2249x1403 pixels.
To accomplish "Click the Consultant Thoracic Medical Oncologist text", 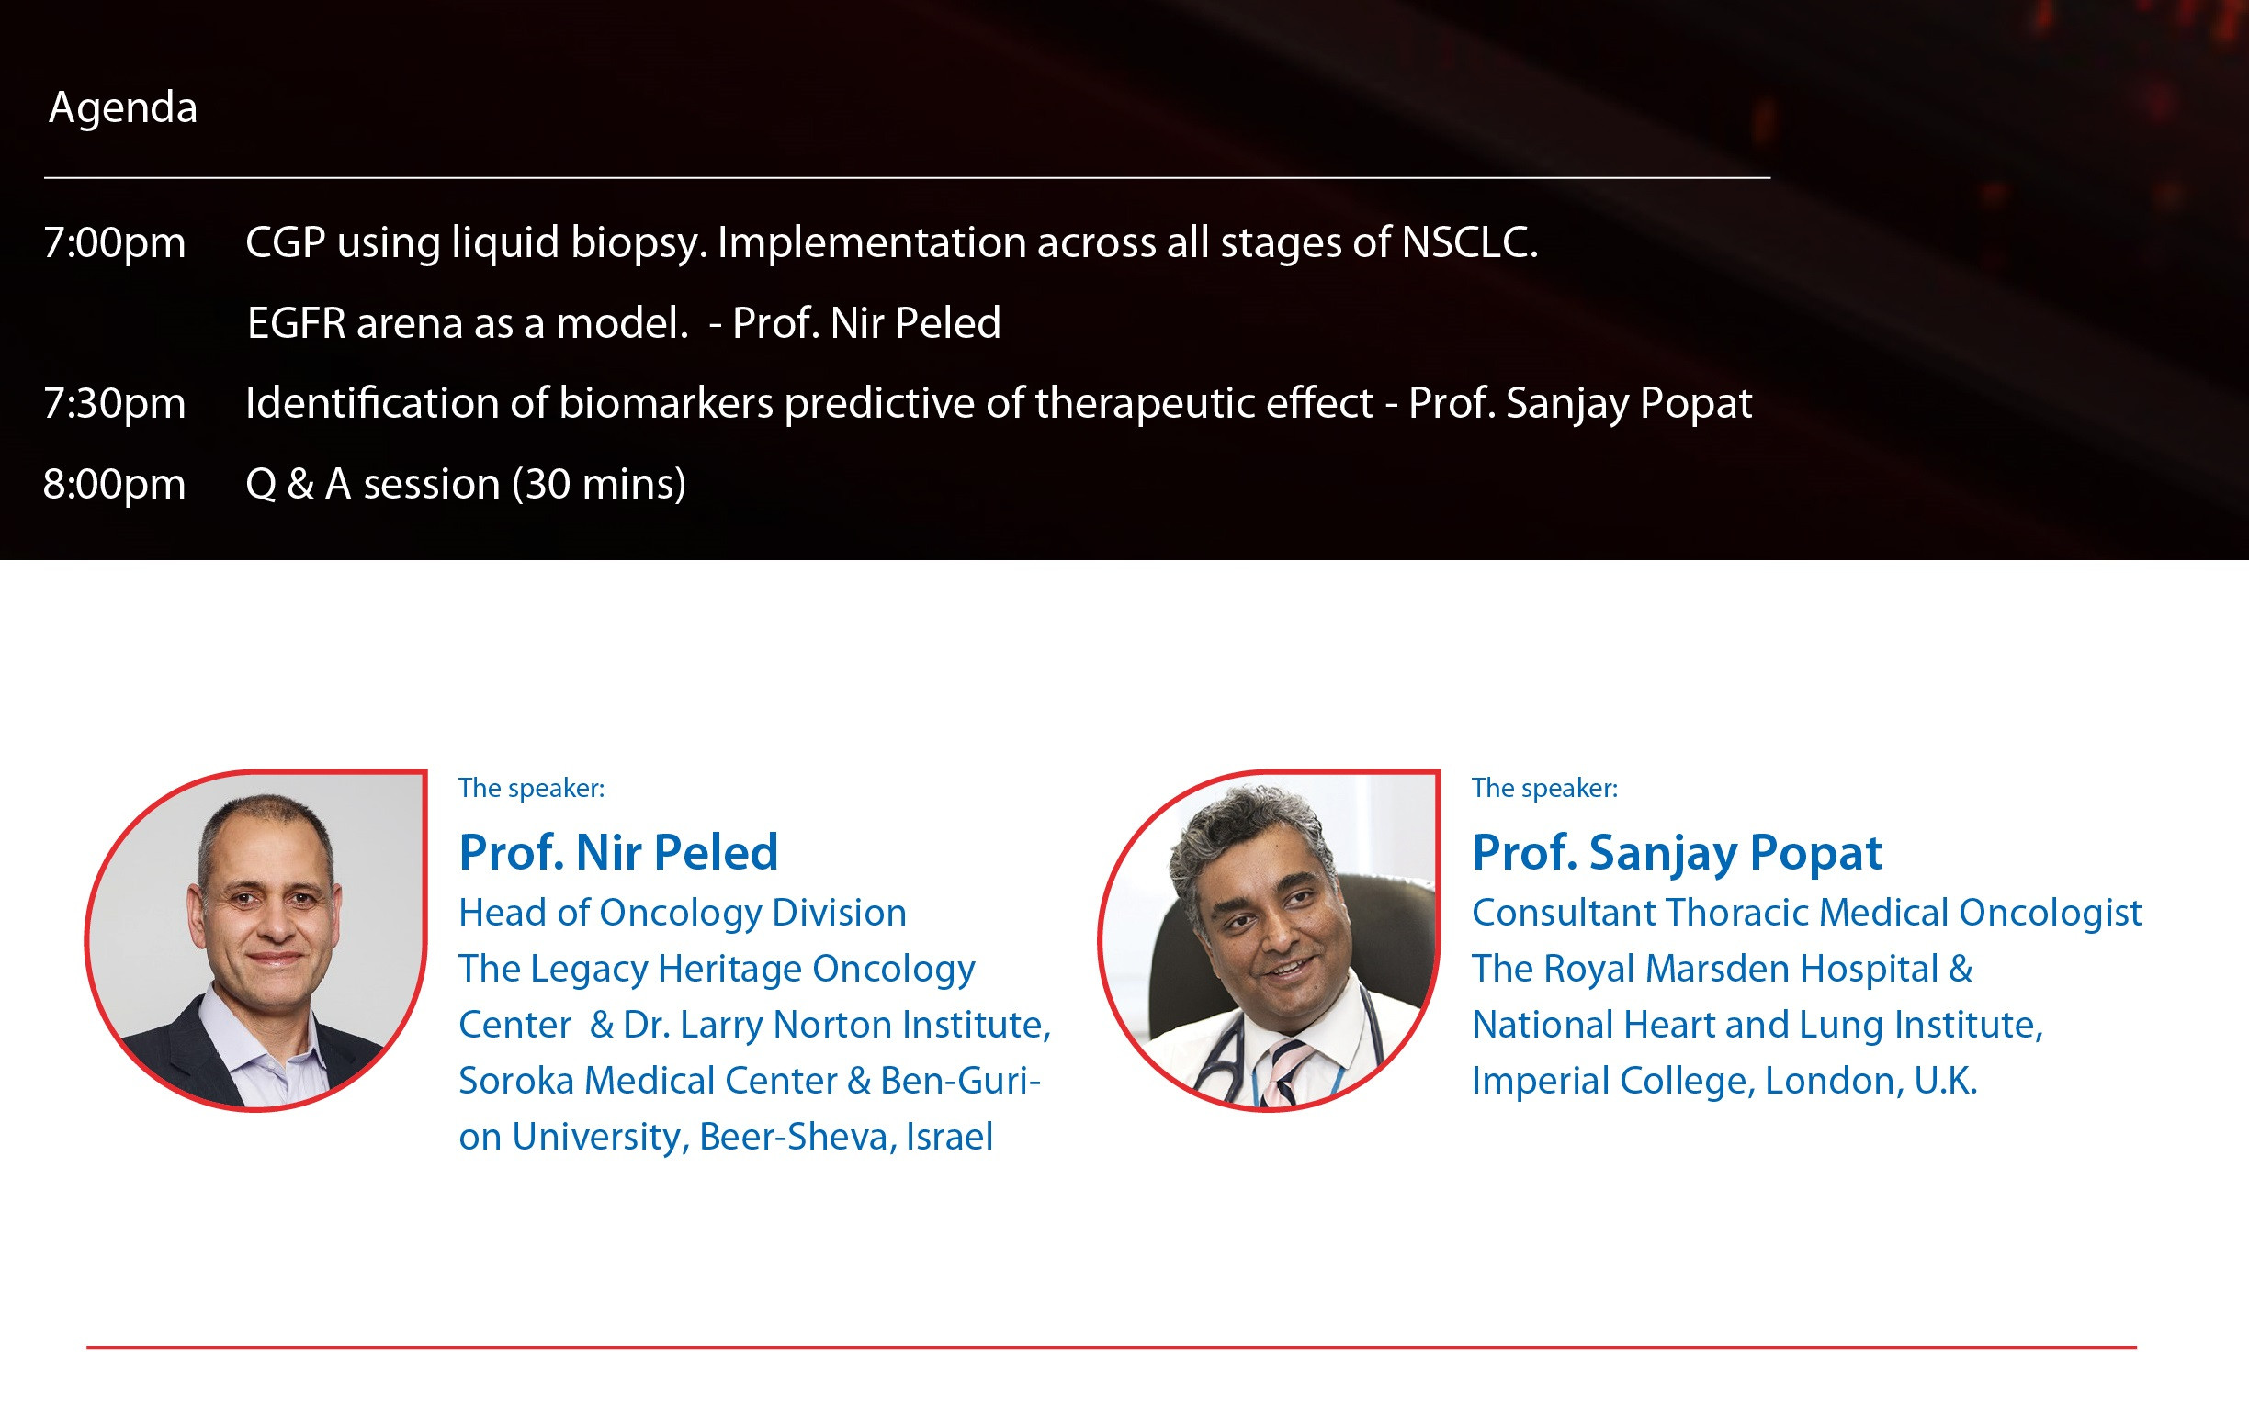I will coord(1806,913).
